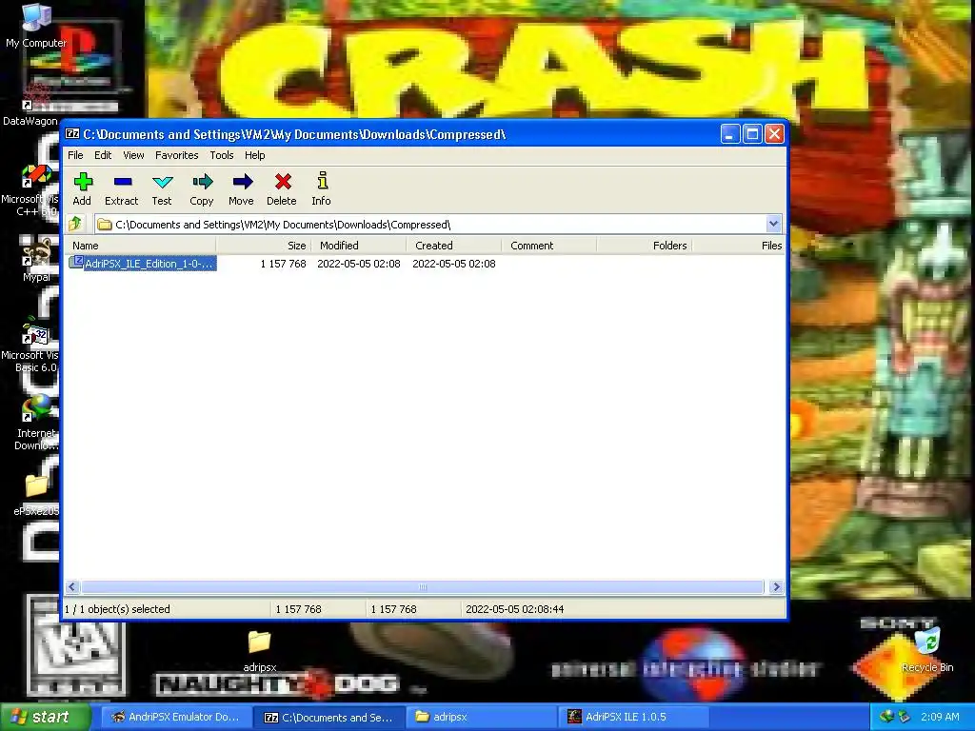The width and height of the screenshot is (975, 731).
Task: Select the ePSXe205 desktop folder
Action: click(x=36, y=495)
